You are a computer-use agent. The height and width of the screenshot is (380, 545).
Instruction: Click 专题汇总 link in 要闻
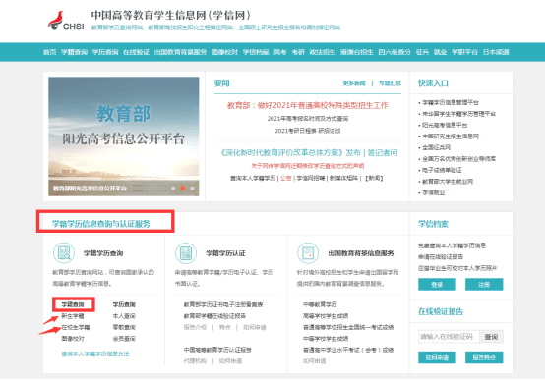click(390, 83)
